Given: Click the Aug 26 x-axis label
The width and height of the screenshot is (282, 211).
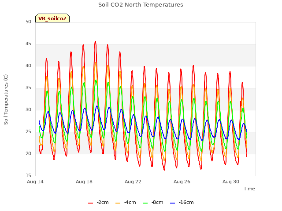Looking at the screenshot, I should click(x=182, y=182).
